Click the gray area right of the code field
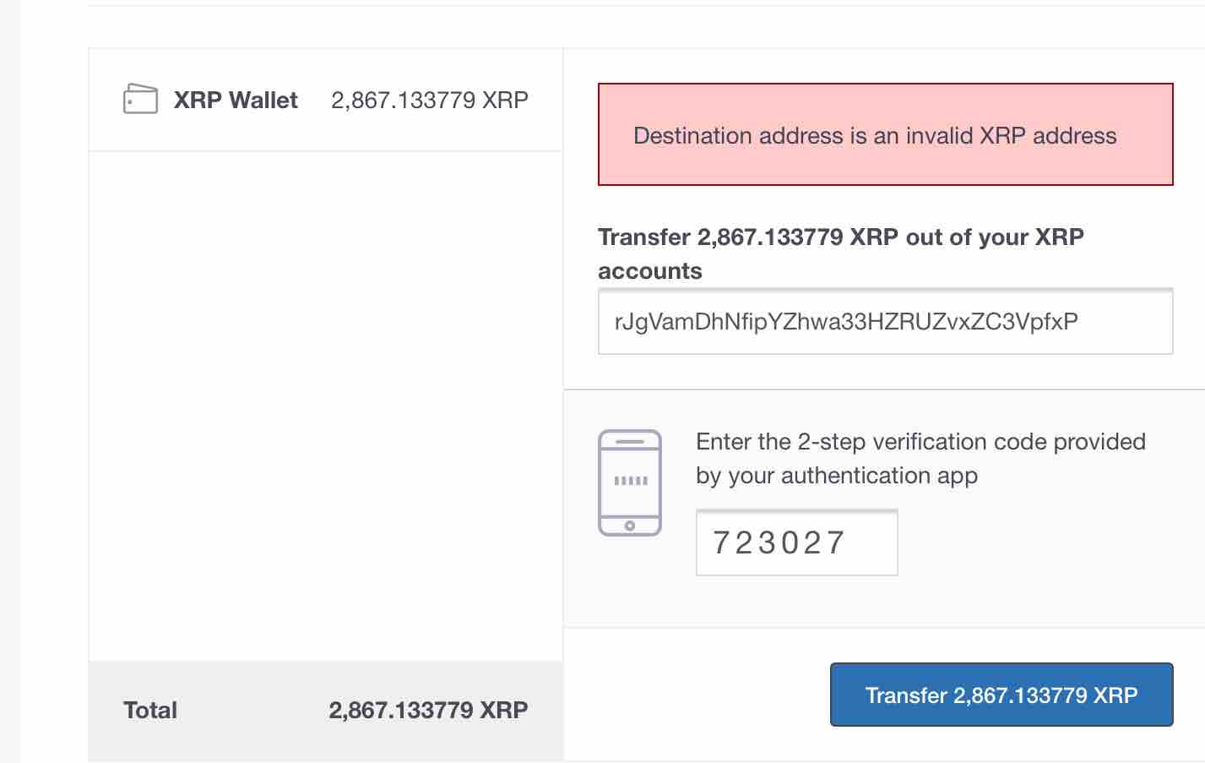Image resolution: width=1205 pixels, height=763 pixels. pyautogui.click(x=1047, y=542)
